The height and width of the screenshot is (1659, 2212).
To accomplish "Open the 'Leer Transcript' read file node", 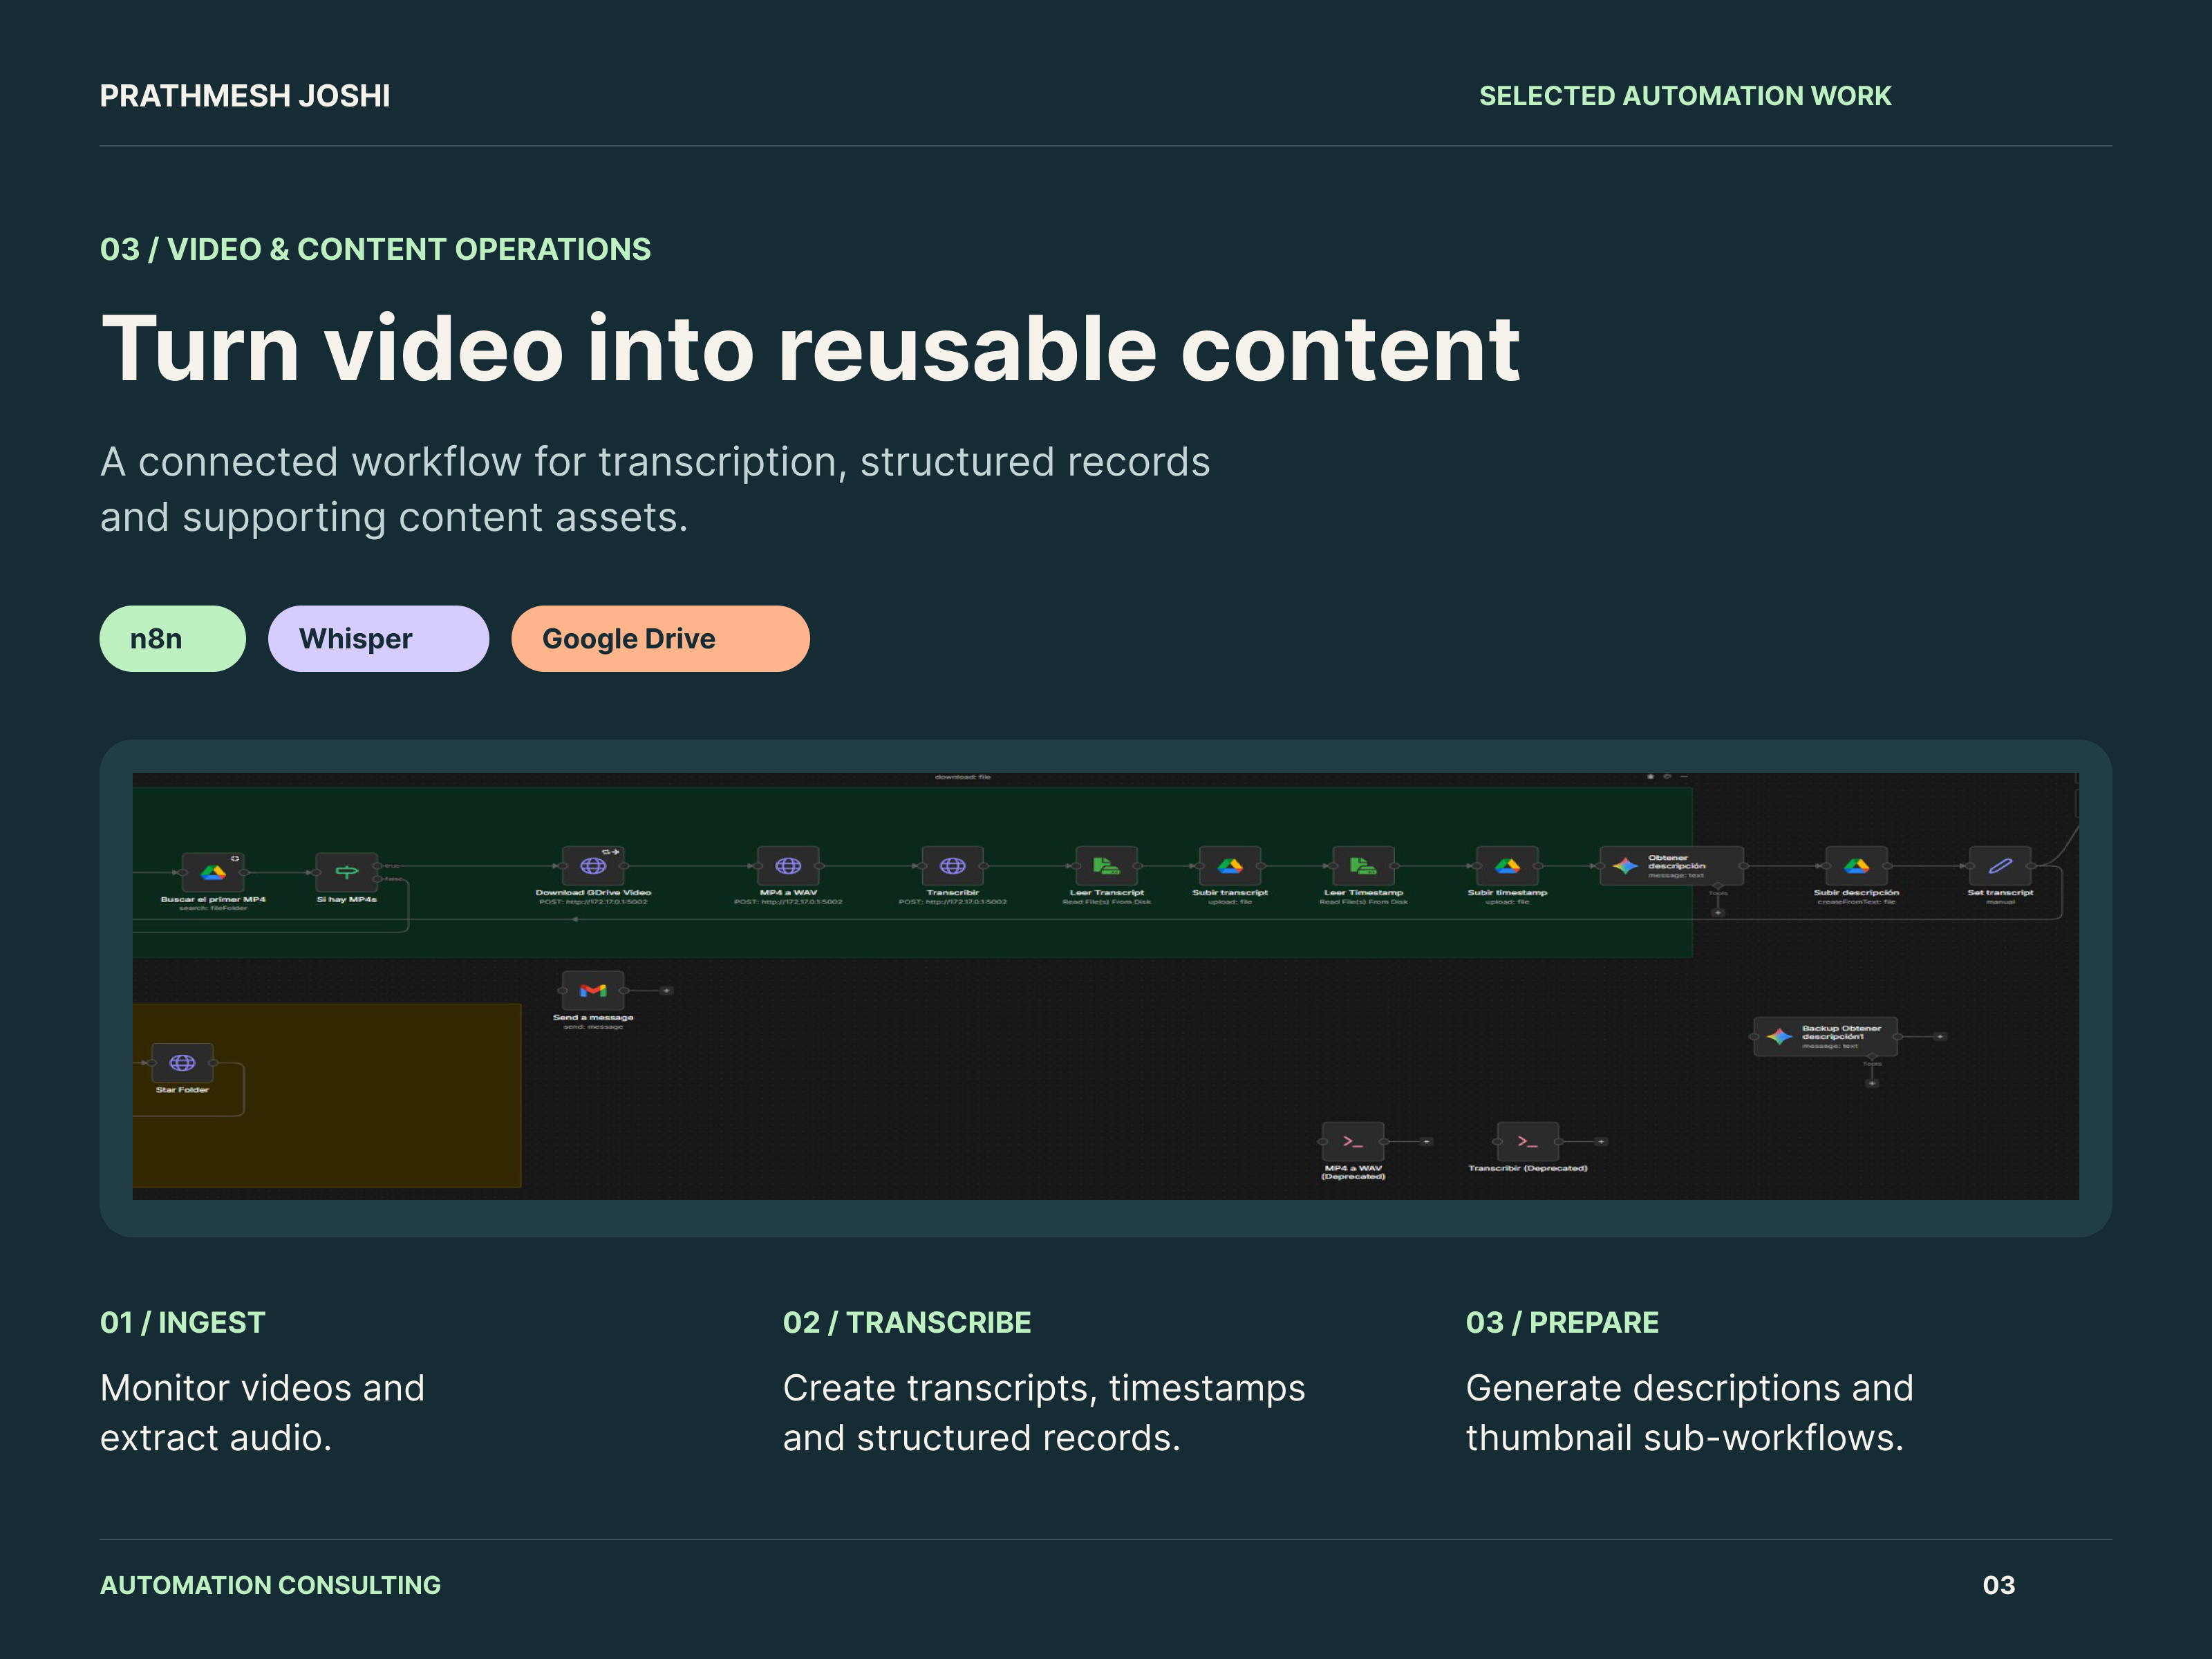I will coord(1106,866).
